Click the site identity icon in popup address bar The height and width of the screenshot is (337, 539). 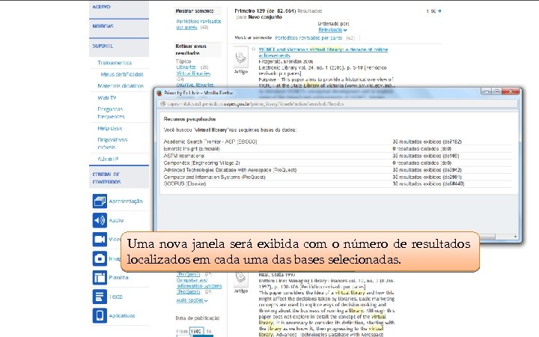163,104
